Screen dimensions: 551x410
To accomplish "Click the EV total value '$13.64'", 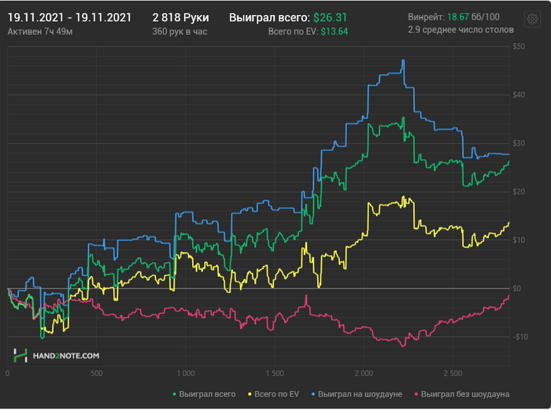I will [335, 31].
